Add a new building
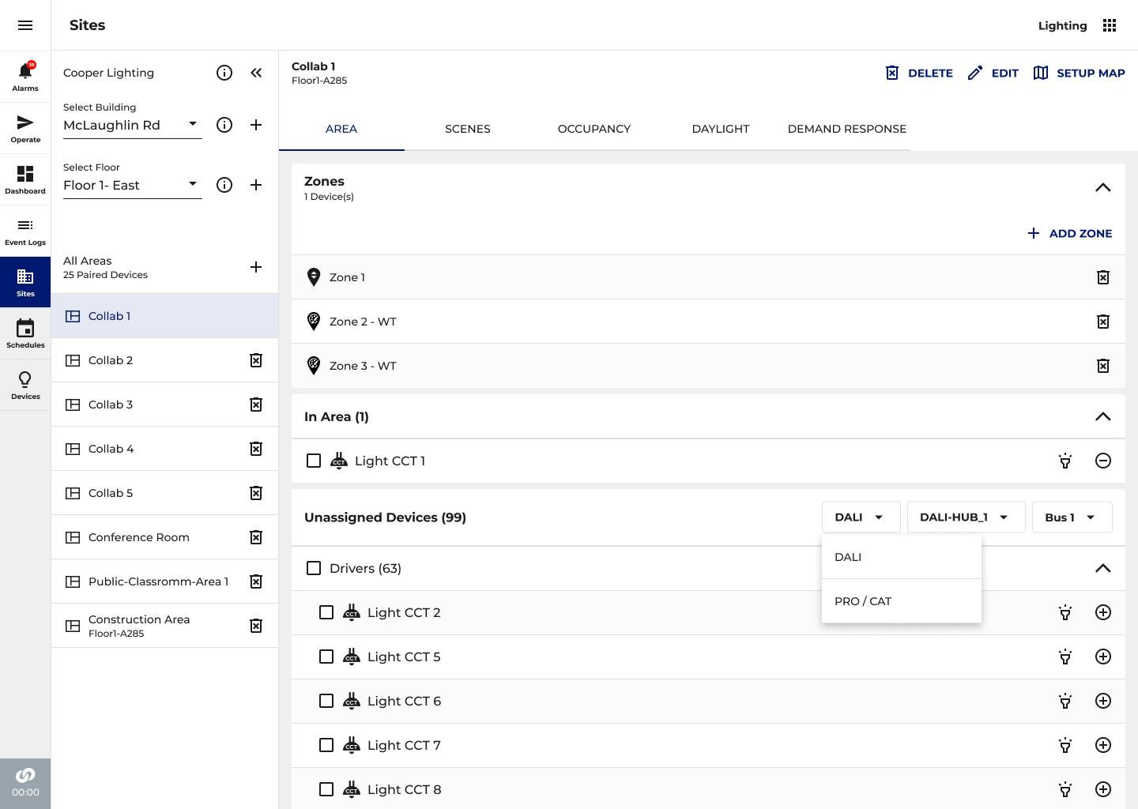Viewport: 1138px width, 809px height. [256, 125]
